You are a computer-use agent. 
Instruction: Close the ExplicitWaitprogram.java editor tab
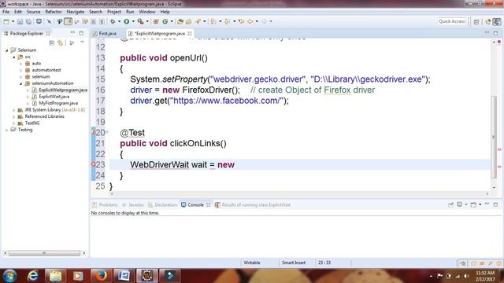190,33
